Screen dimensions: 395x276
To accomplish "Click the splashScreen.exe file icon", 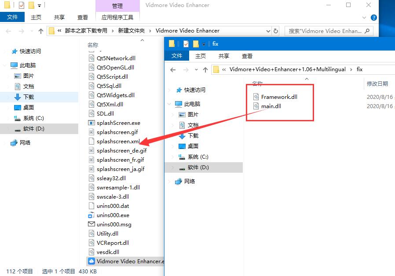I will coord(91,123).
